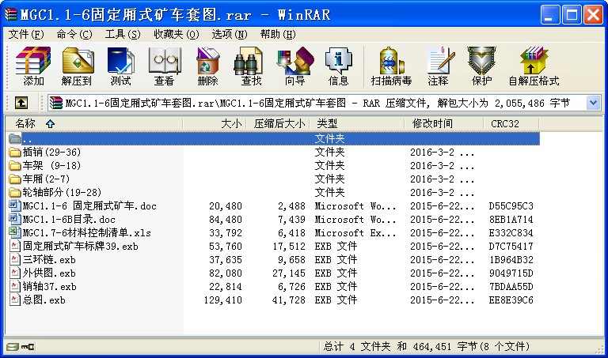Click the WinRAR icon in the title bar

(x=11, y=14)
